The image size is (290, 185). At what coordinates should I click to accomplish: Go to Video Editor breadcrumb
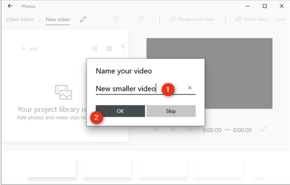click(x=20, y=19)
